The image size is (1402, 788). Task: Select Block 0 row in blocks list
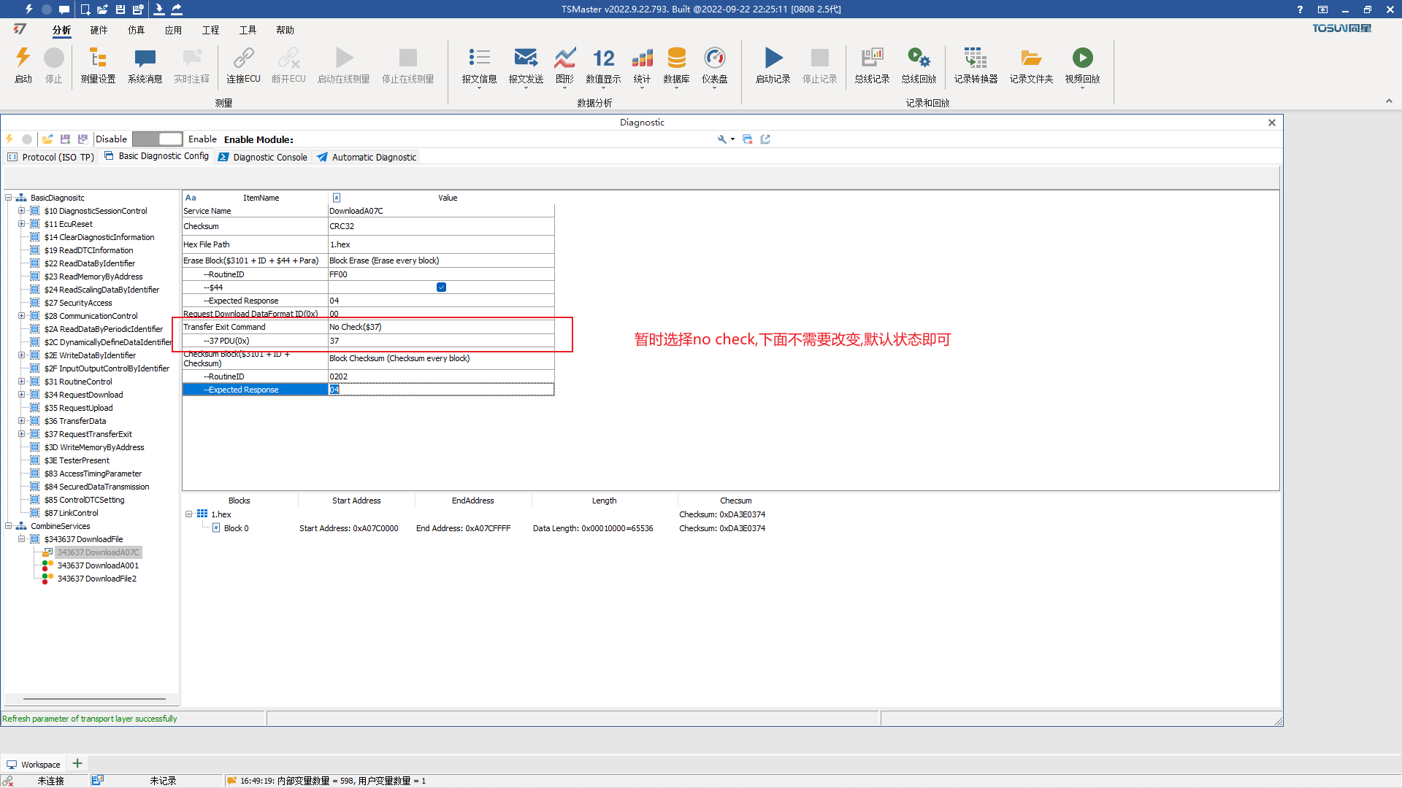click(x=236, y=528)
